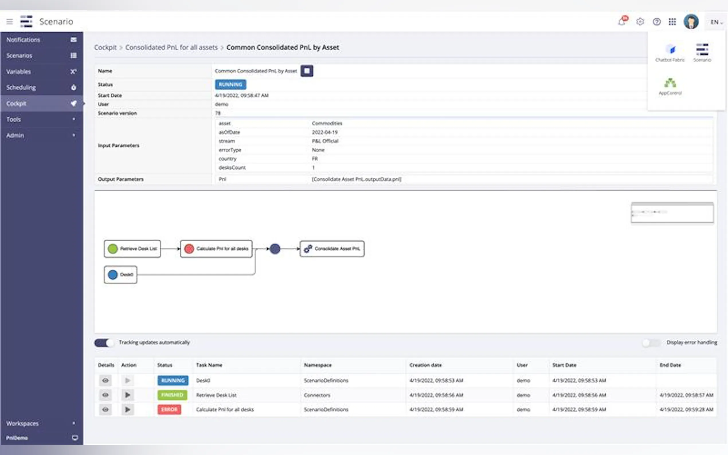Open Consolidated PnL for all assets breadcrumb
Screen dimensions: 728x455
pyautogui.click(x=171, y=48)
